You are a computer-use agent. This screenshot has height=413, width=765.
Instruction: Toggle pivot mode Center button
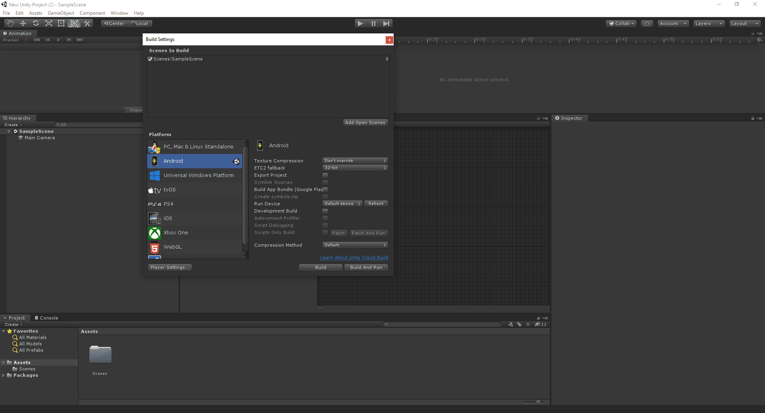tap(114, 23)
